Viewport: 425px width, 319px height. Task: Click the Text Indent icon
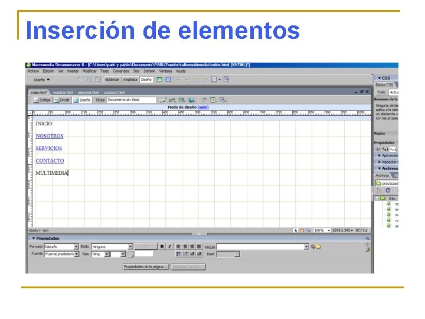[199, 254]
